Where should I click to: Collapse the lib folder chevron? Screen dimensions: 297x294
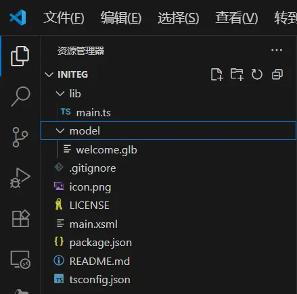[60, 93]
